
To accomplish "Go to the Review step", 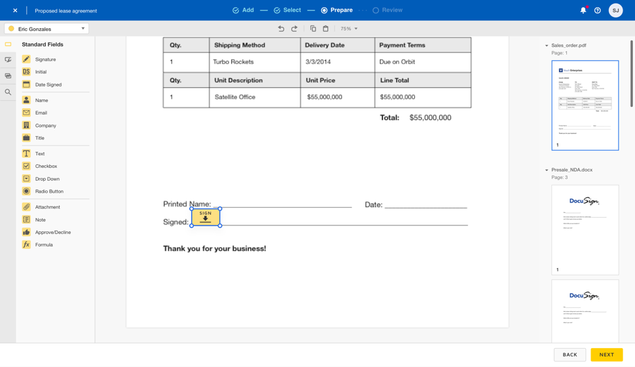I will (388, 10).
